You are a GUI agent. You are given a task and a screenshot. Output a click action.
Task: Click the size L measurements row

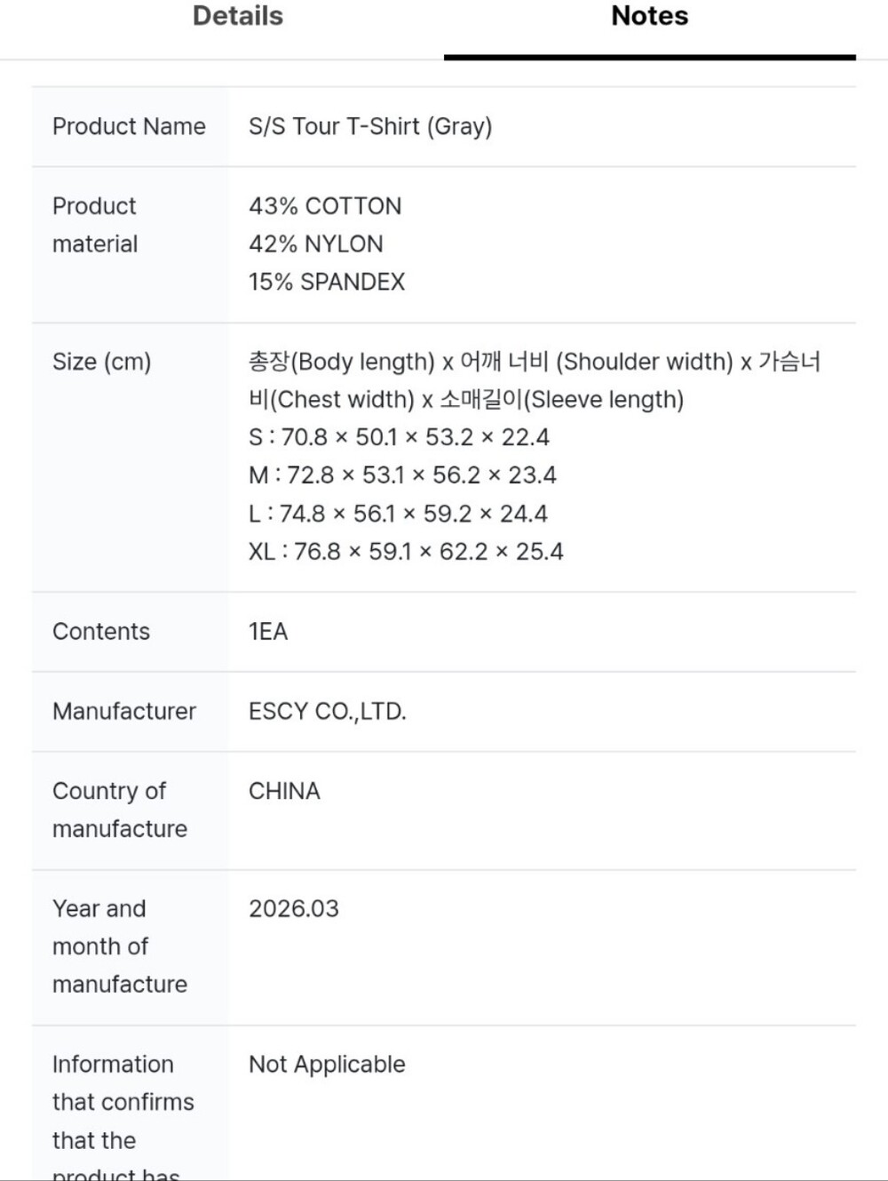point(398,514)
